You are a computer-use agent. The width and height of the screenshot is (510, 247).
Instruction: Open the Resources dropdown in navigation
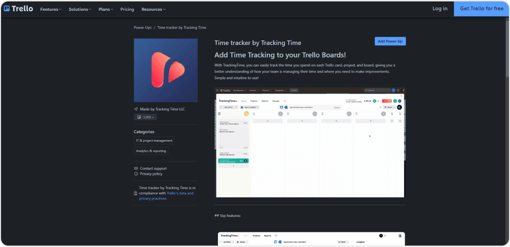point(153,9)
